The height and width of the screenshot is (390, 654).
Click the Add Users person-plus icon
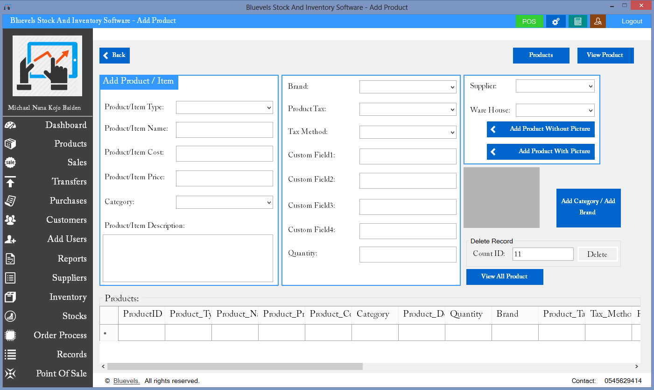click(10, 239)
